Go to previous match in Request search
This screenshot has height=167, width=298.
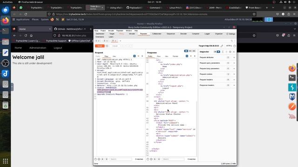[102, 159]
